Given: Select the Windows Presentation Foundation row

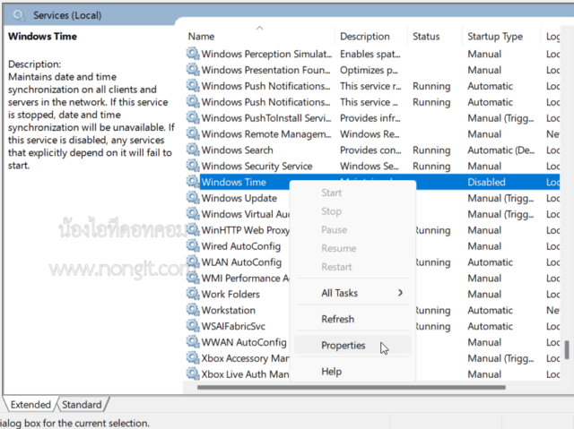Looking at the screenshot, I should 373,70.
